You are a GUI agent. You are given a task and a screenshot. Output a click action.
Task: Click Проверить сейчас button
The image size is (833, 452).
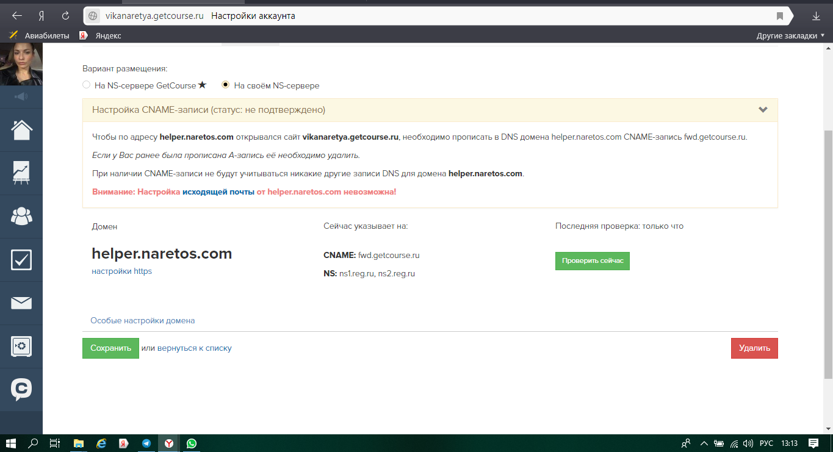pyautogui.click(x=592, y=260)
